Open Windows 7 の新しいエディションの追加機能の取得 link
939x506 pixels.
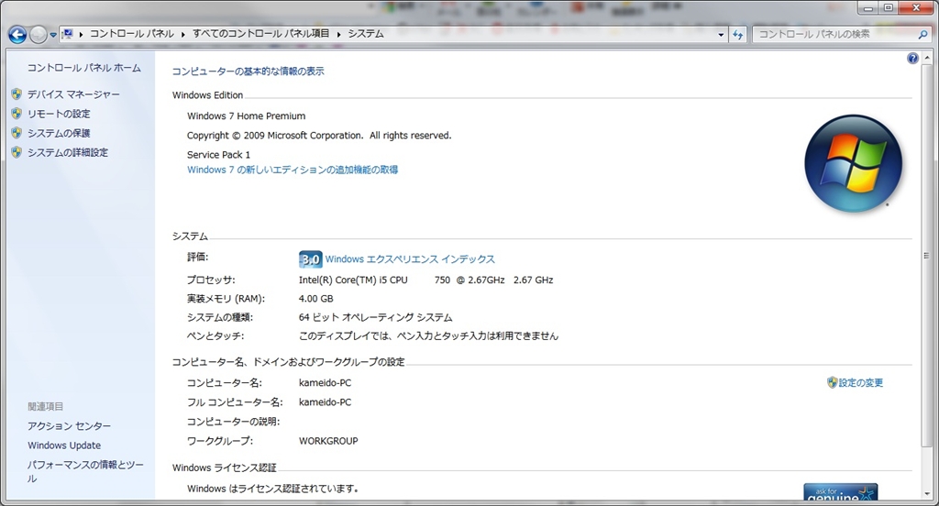(293, 170)
